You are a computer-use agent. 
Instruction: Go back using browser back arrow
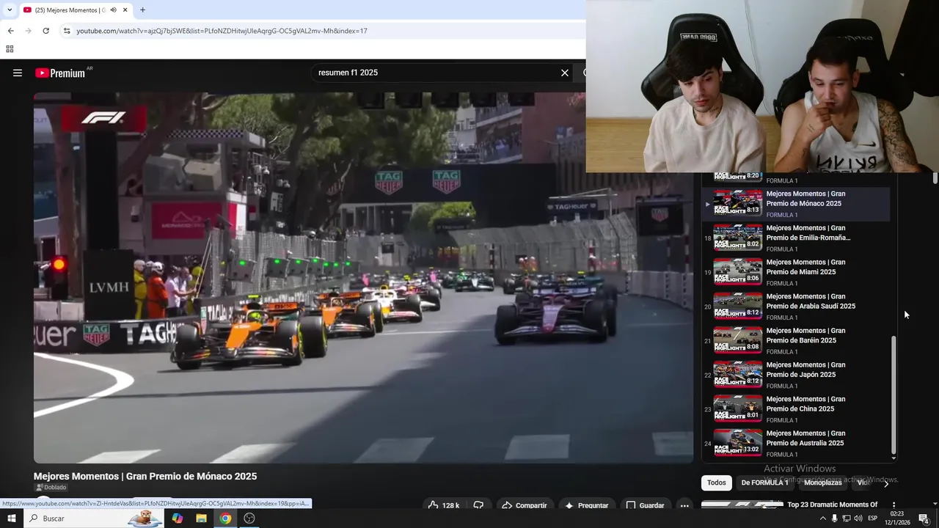pos(10,31)
